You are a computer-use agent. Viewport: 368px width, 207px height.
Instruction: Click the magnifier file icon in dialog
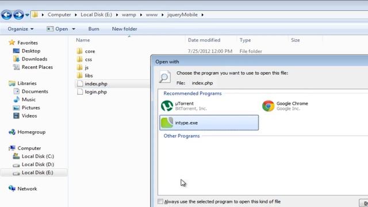[x=165, y=76]
